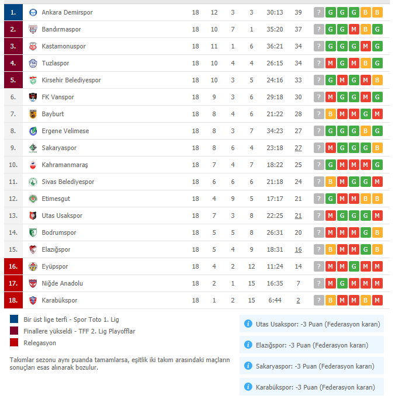The width and height of the screenshot is (395, 396).
Task: Click the dark blue promotion legend swatch
Action: (14, 319)
